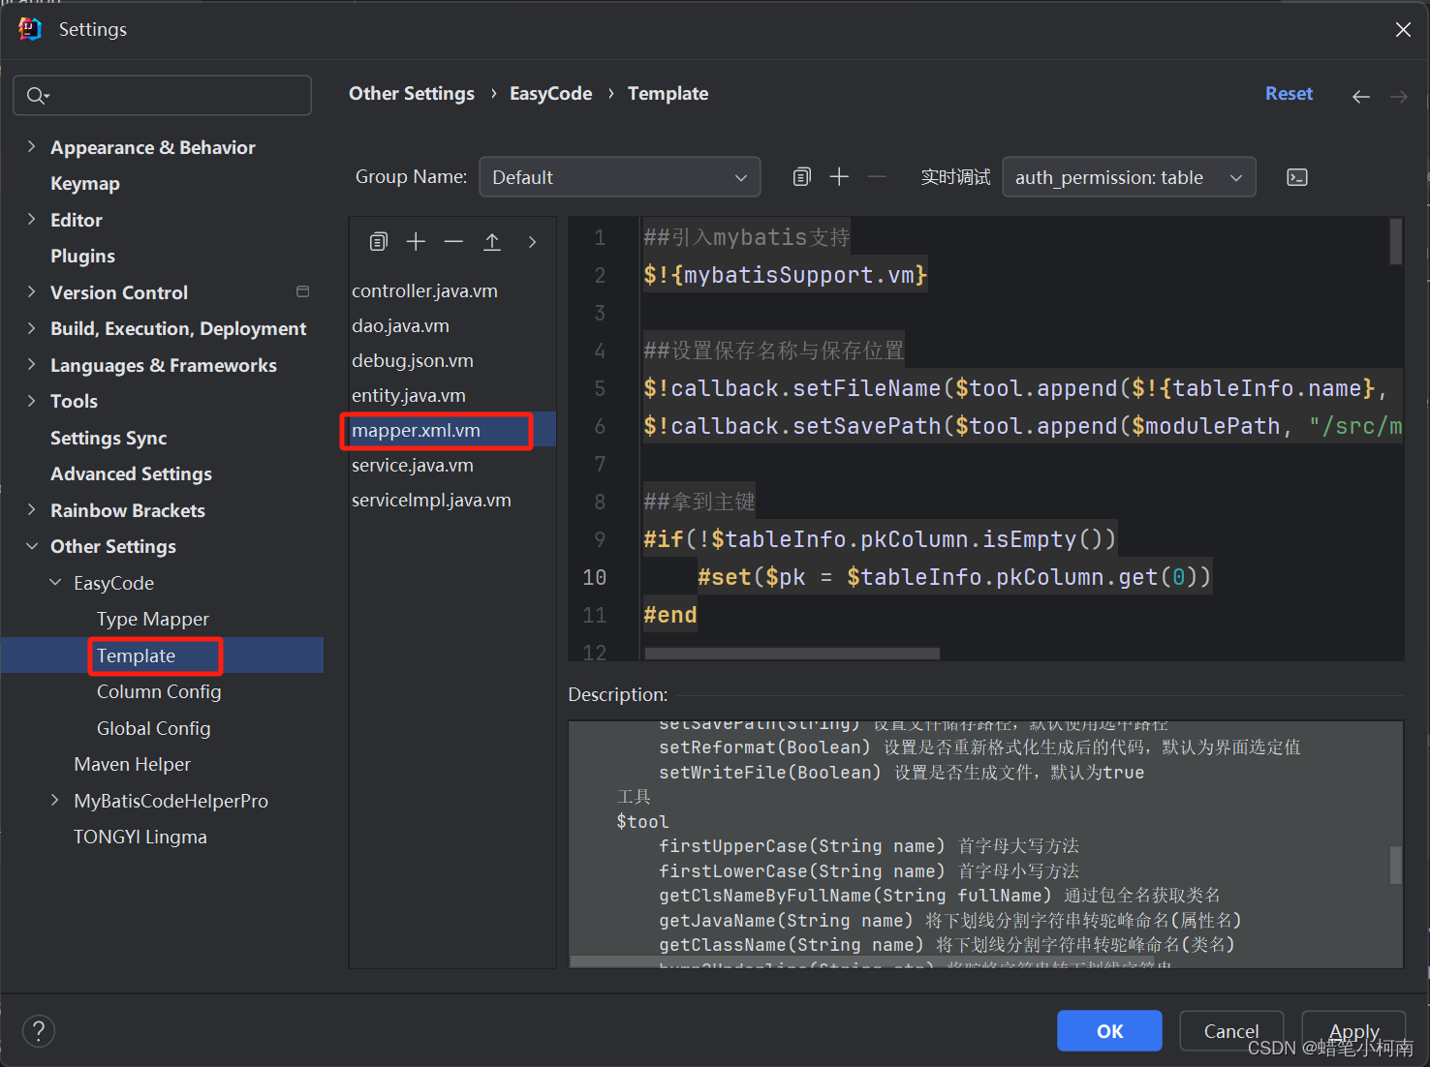Add a new template file with the list's plus icon
Viewport: 1430px width, 1067px height.
416,241
